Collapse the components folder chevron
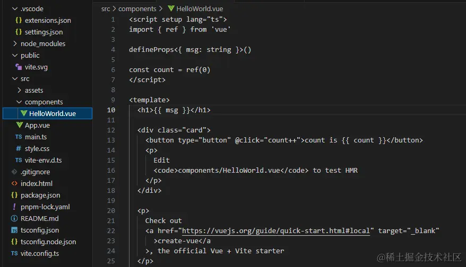This screenshot has height=267, width=466. [19, 102]
